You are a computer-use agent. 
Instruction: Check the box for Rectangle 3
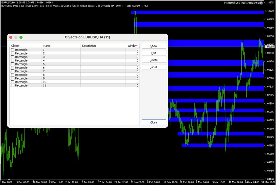(12, 57)
